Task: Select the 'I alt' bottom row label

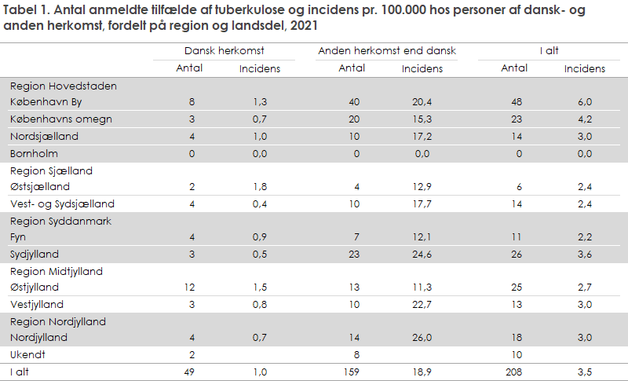Action: [20, 372]
